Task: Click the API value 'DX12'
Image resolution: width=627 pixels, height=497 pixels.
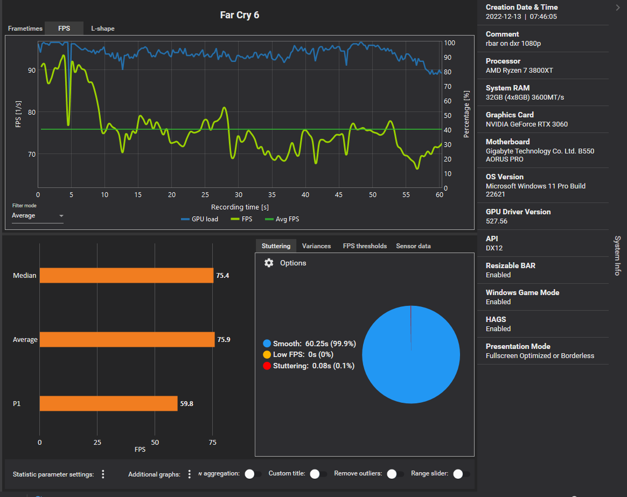Action: 494,248
